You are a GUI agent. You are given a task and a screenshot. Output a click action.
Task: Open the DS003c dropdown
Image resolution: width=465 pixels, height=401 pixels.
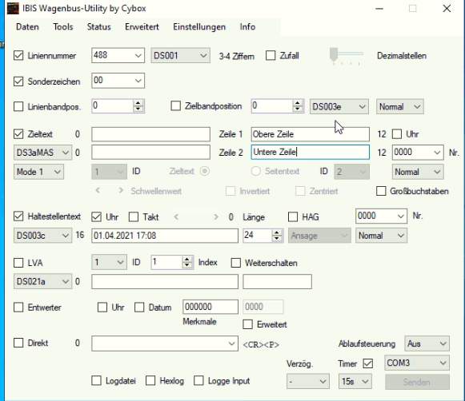coord(42,236)
